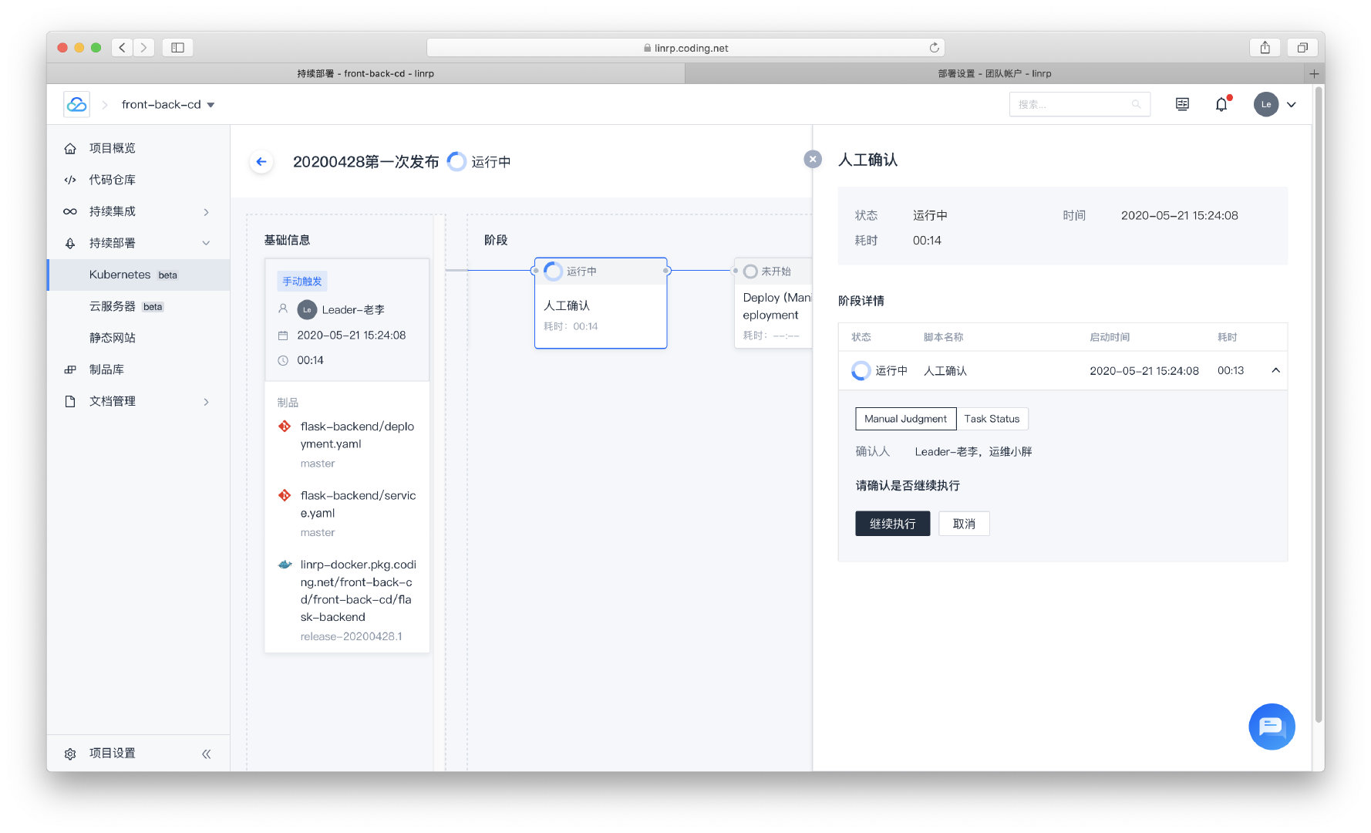The height and width of the screenshot is (833, 1371).
Task: Collapse the sidebar with double-chevron icon
Action: 206,754
